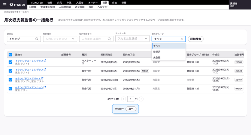This screenshot has height=135, width=251.
Task: Uncheck the イタンジテストアパート row checkbox
Action: [10, 80]
